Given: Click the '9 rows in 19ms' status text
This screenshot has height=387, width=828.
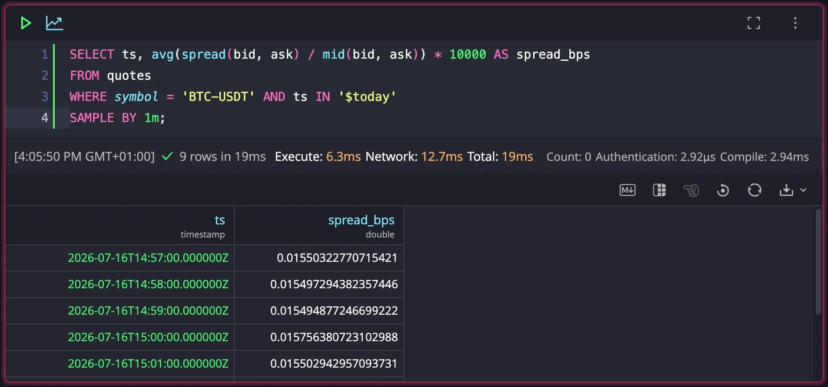Looking at the screenshot, I should [x=222, y=156].
